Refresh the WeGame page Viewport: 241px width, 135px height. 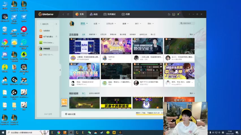tap(68, 14)
